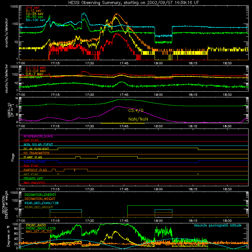Click the DECIMATION ENERGY or weight axis title
Image resolution: width=252 pixels, height=252 pixels.
coord(5,204)
